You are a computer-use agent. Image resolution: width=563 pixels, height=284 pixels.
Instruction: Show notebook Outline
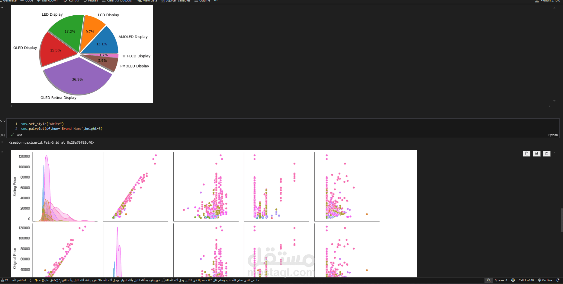point(202,1)
